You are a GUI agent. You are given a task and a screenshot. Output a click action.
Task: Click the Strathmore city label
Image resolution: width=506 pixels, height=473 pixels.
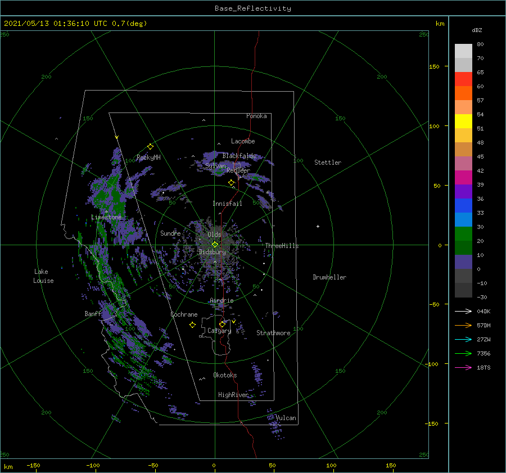click(x=273, y=333)
